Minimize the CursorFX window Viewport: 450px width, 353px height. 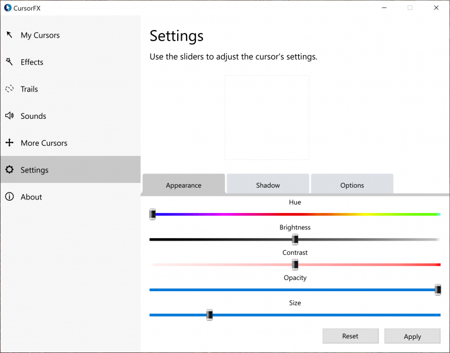tap(384, 8)
